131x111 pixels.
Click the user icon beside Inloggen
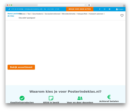[x=117, y=9]
